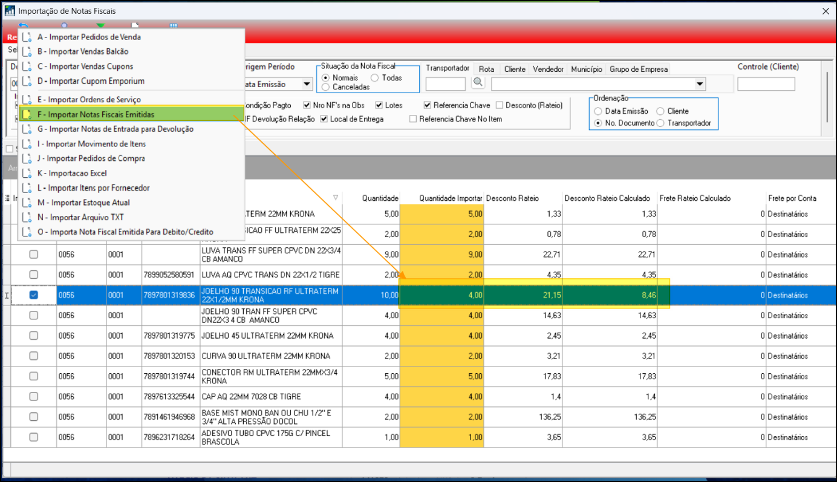Switch to the Vendedor tab
The image size is (837, 482).
click(548, 70)
